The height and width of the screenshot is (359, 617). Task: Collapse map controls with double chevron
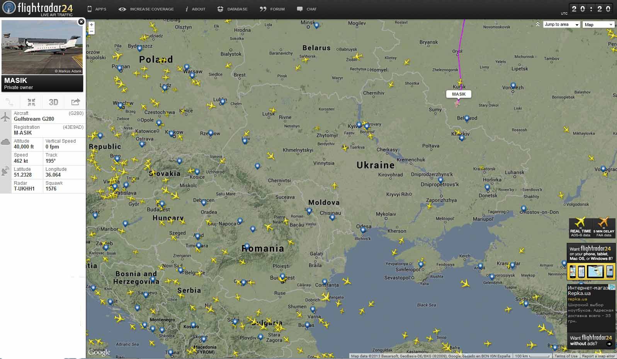click(537, 24)
